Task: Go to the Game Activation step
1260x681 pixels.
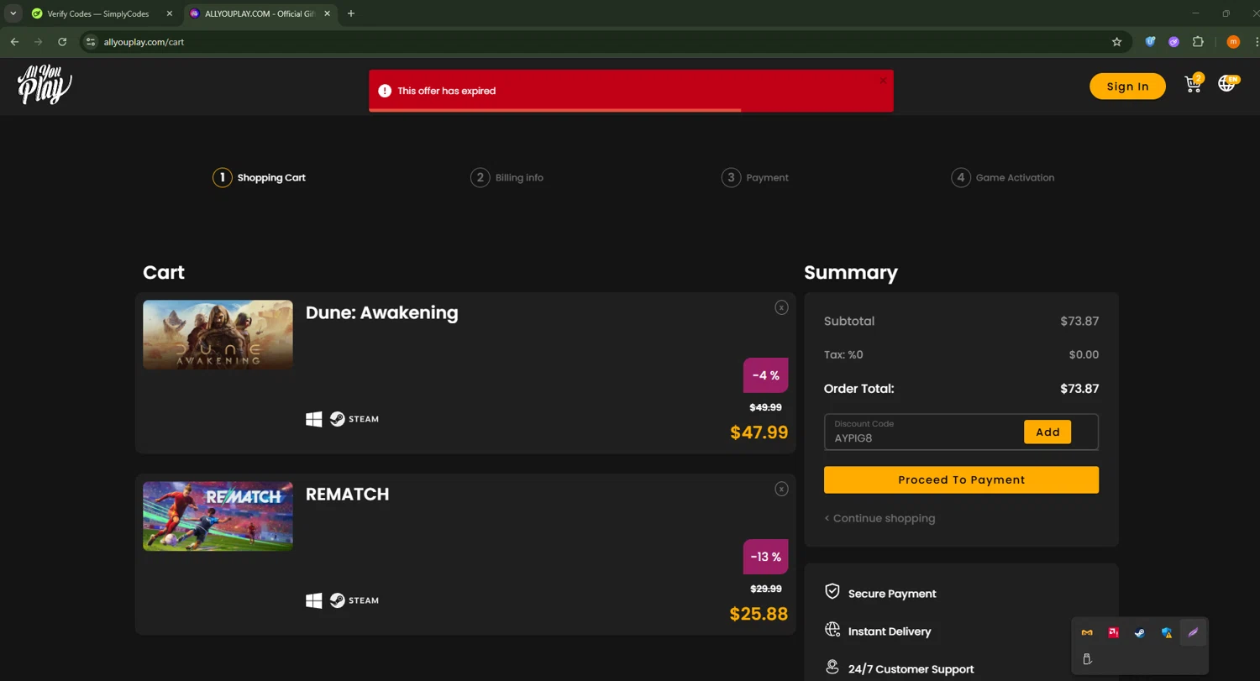Action: 1003,177
